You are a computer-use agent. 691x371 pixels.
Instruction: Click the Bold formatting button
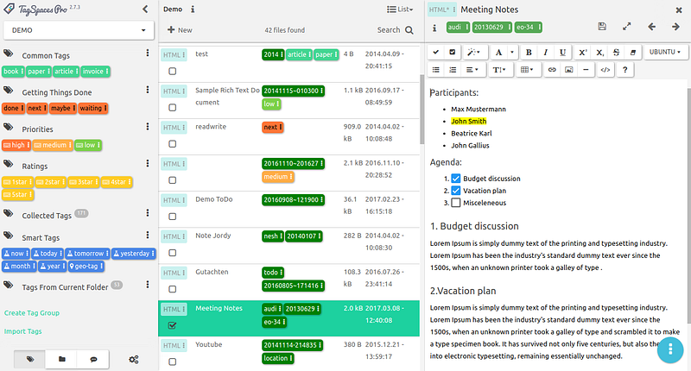pyautogui.click(x=528, y=52)
